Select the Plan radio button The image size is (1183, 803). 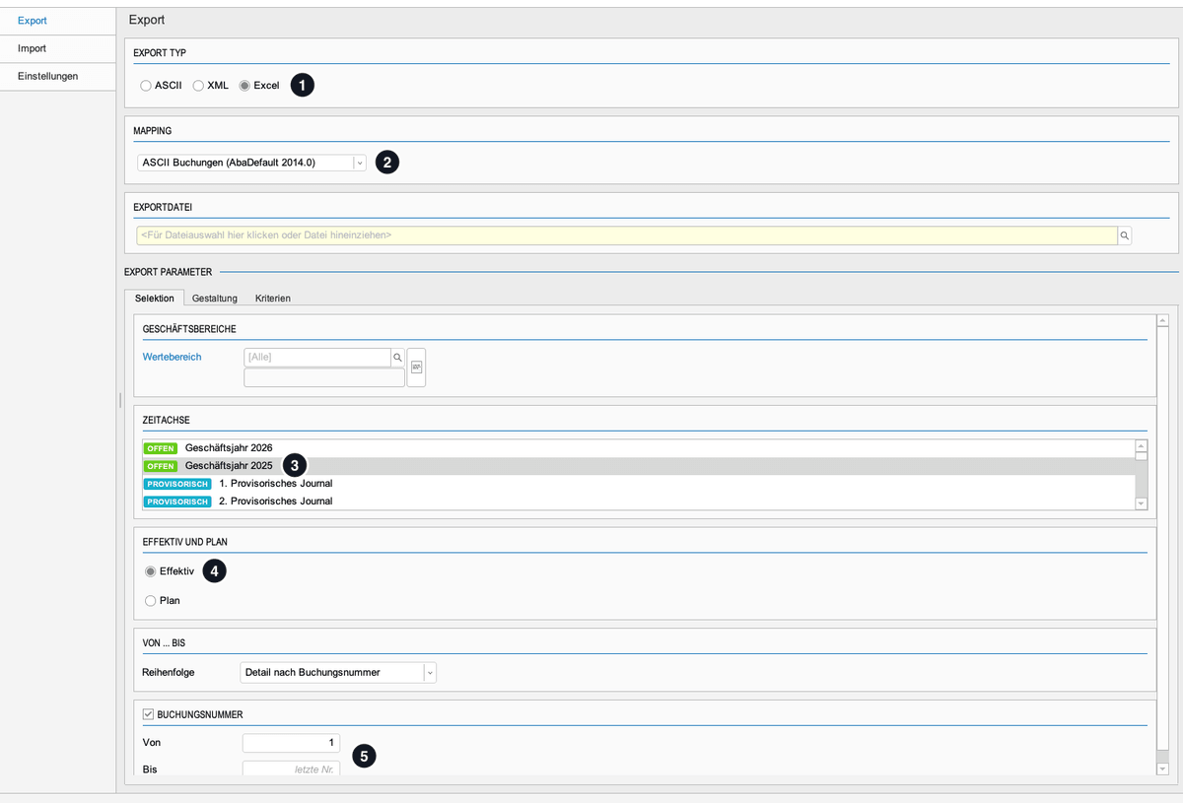click(150, 600)
